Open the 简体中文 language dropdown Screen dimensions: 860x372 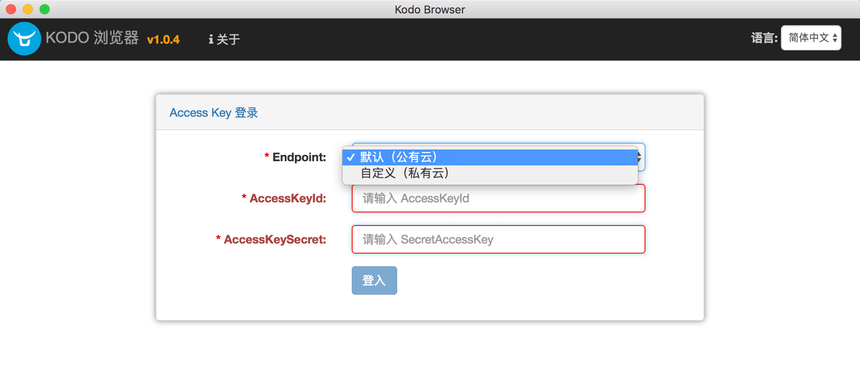[x=811, y=38]
